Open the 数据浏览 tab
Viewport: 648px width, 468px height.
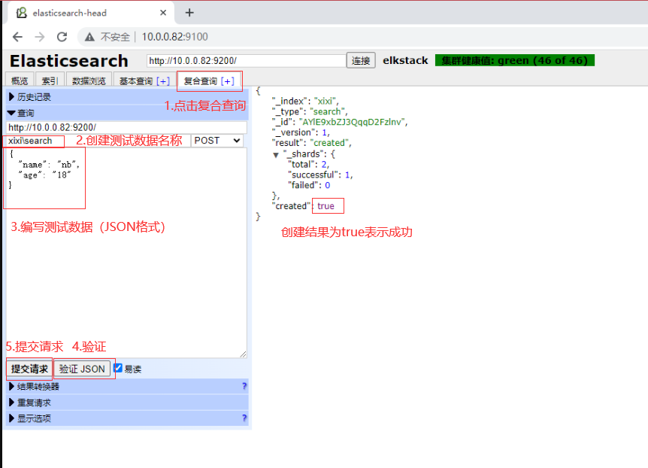coord(89,81)
